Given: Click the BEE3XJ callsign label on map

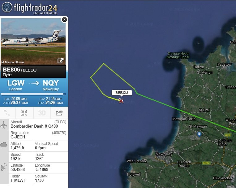Looking at the screenshot, I should [122, 93].
